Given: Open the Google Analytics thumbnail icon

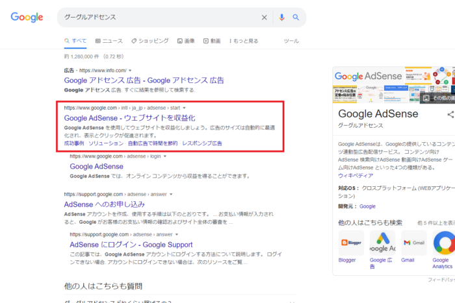Looking at the screenshot, I should pos(444,243).
